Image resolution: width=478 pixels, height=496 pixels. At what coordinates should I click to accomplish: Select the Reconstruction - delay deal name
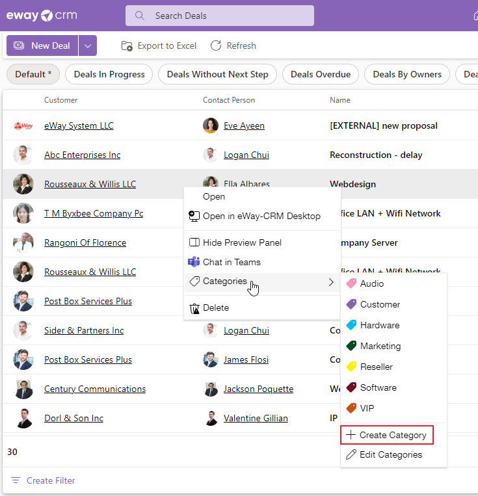point(376,155)
